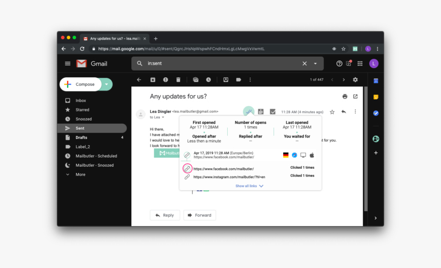441x268 pixels.
Task: Open a new browser tab
Action: point(155,39)
